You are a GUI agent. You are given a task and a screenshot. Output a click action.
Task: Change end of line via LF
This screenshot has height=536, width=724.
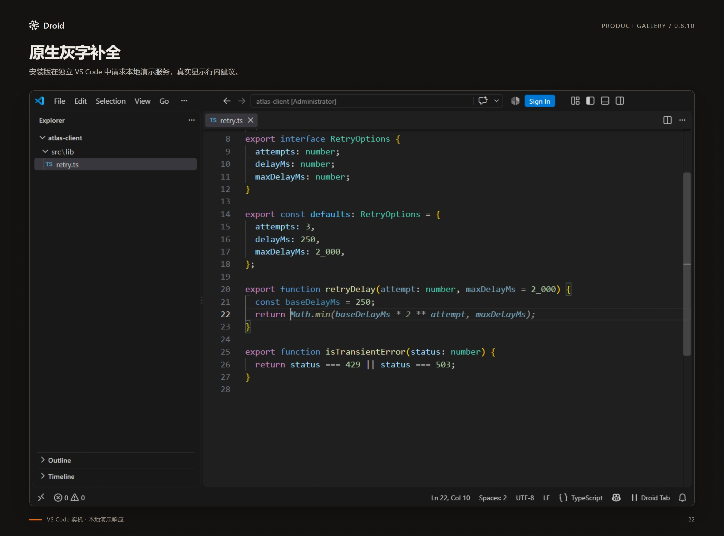click(x=546, y=498)
